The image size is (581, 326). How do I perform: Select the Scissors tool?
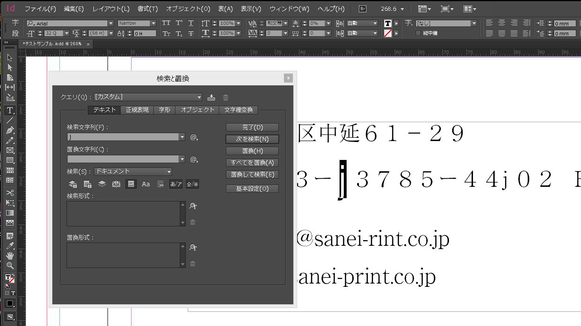tap(9, 192)
